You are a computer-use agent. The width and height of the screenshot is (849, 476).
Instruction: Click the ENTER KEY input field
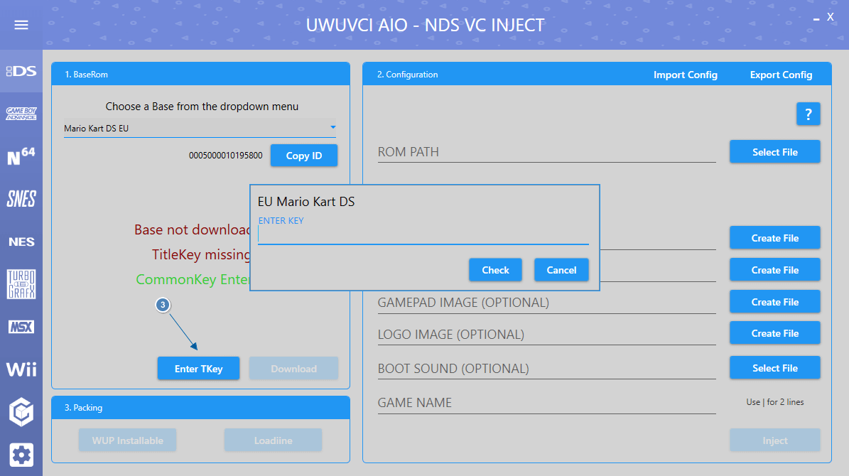coord(423,236)
